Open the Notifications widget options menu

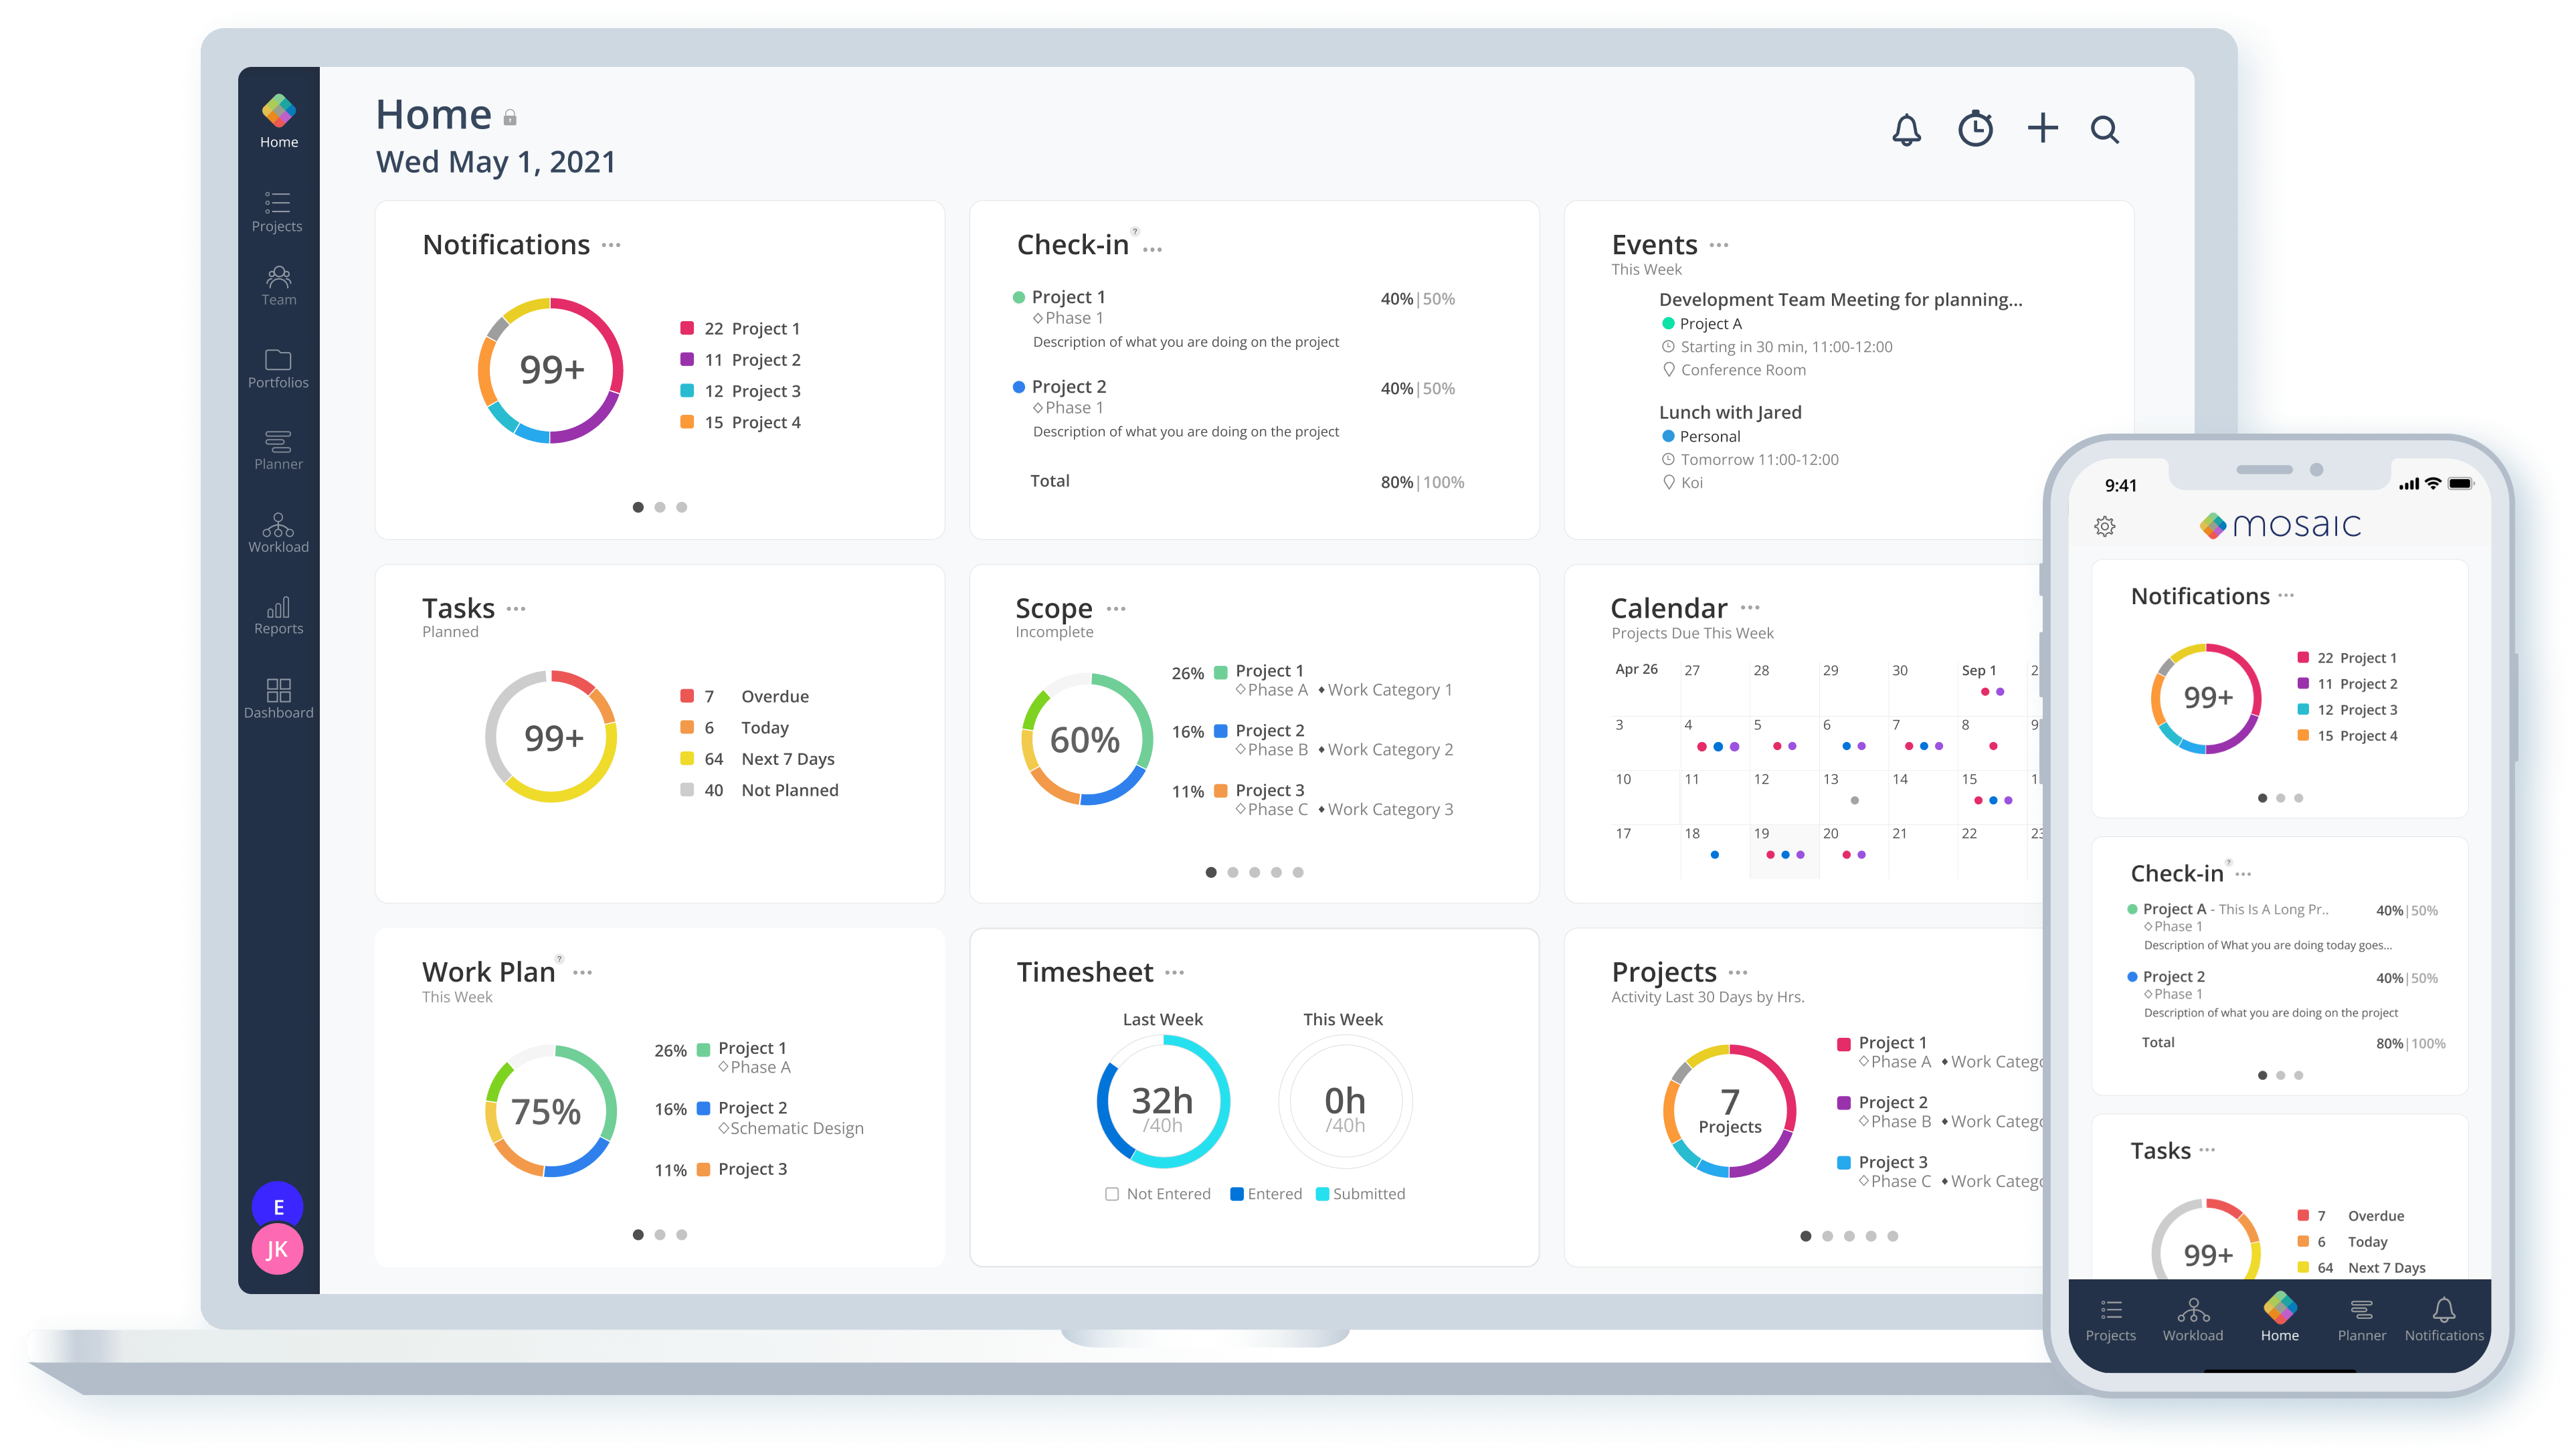pos(611,246)
